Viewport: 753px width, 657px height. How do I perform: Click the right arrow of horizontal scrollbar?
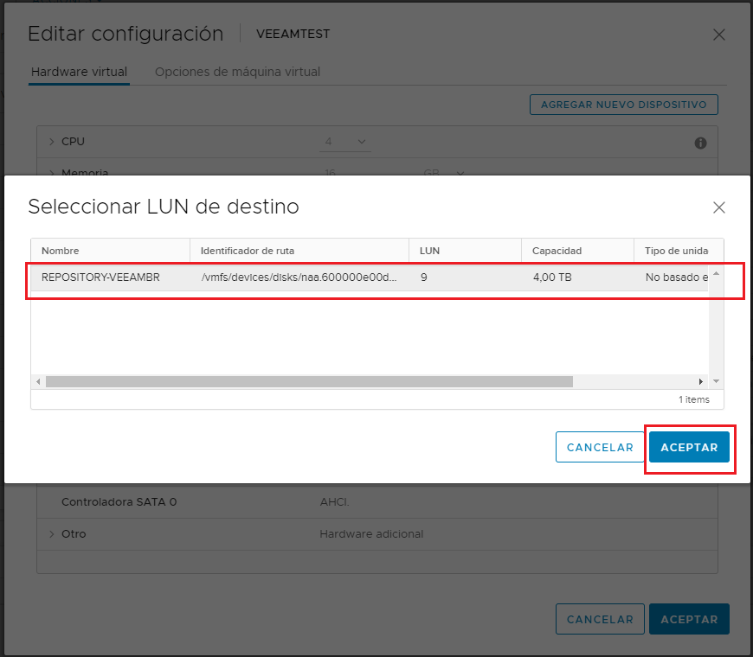click(701, 380)
